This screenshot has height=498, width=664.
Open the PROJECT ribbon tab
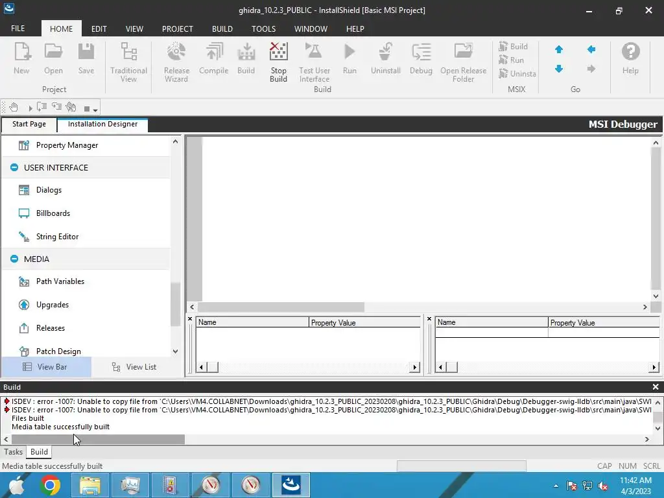point(178,29)
